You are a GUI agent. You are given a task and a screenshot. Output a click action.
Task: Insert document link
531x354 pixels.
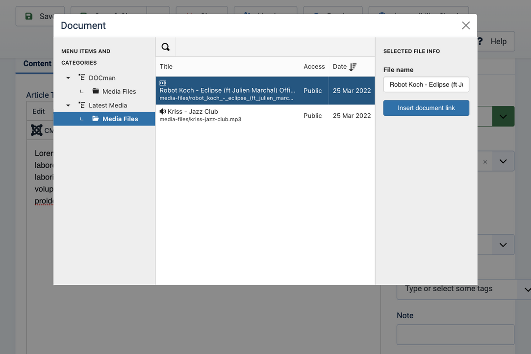click(426, 108)
